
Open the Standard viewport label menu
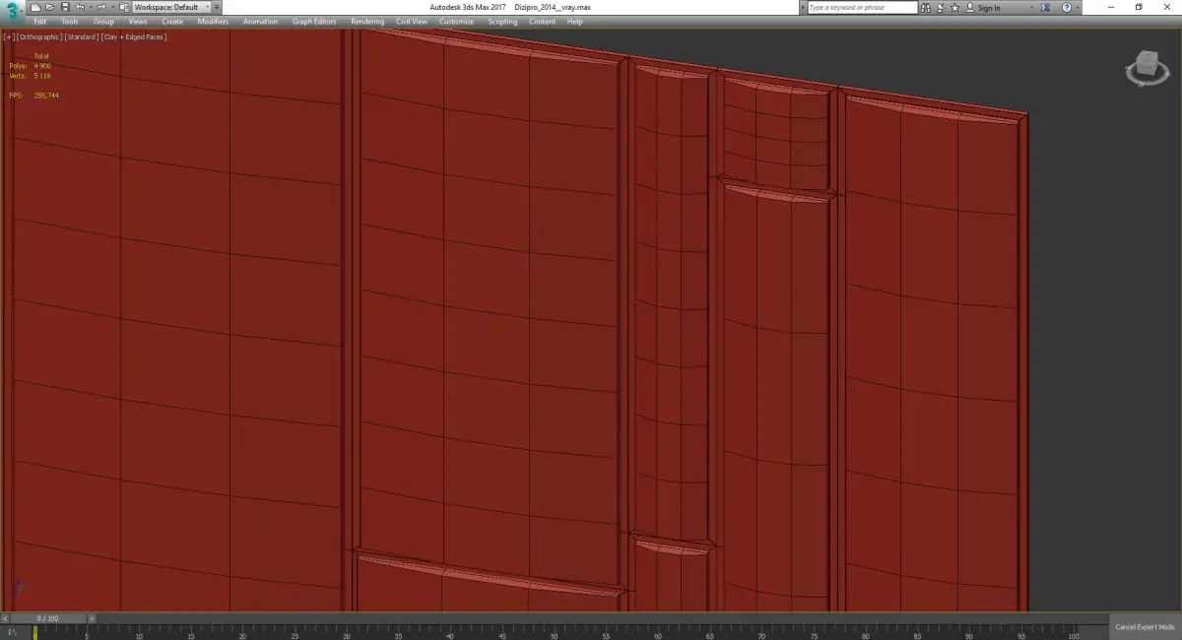[x=82, y=37]
